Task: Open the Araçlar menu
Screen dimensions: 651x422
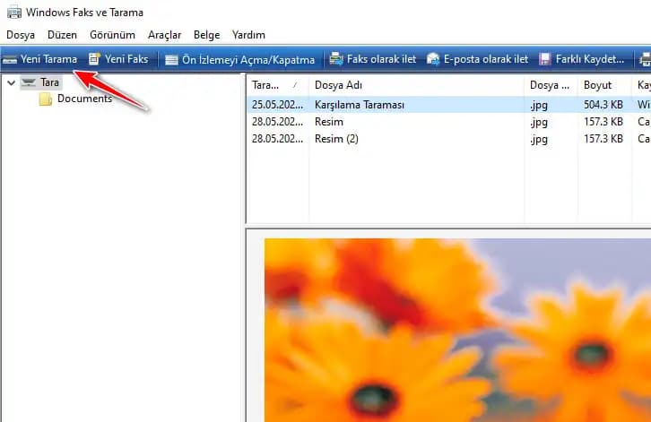Action: (164, 35)
